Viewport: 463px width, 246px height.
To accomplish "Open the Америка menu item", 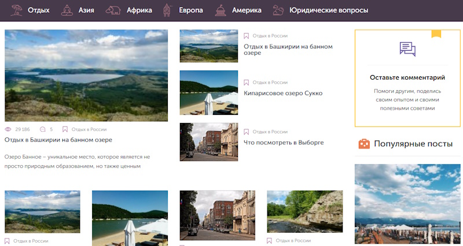I will [247, 10].
